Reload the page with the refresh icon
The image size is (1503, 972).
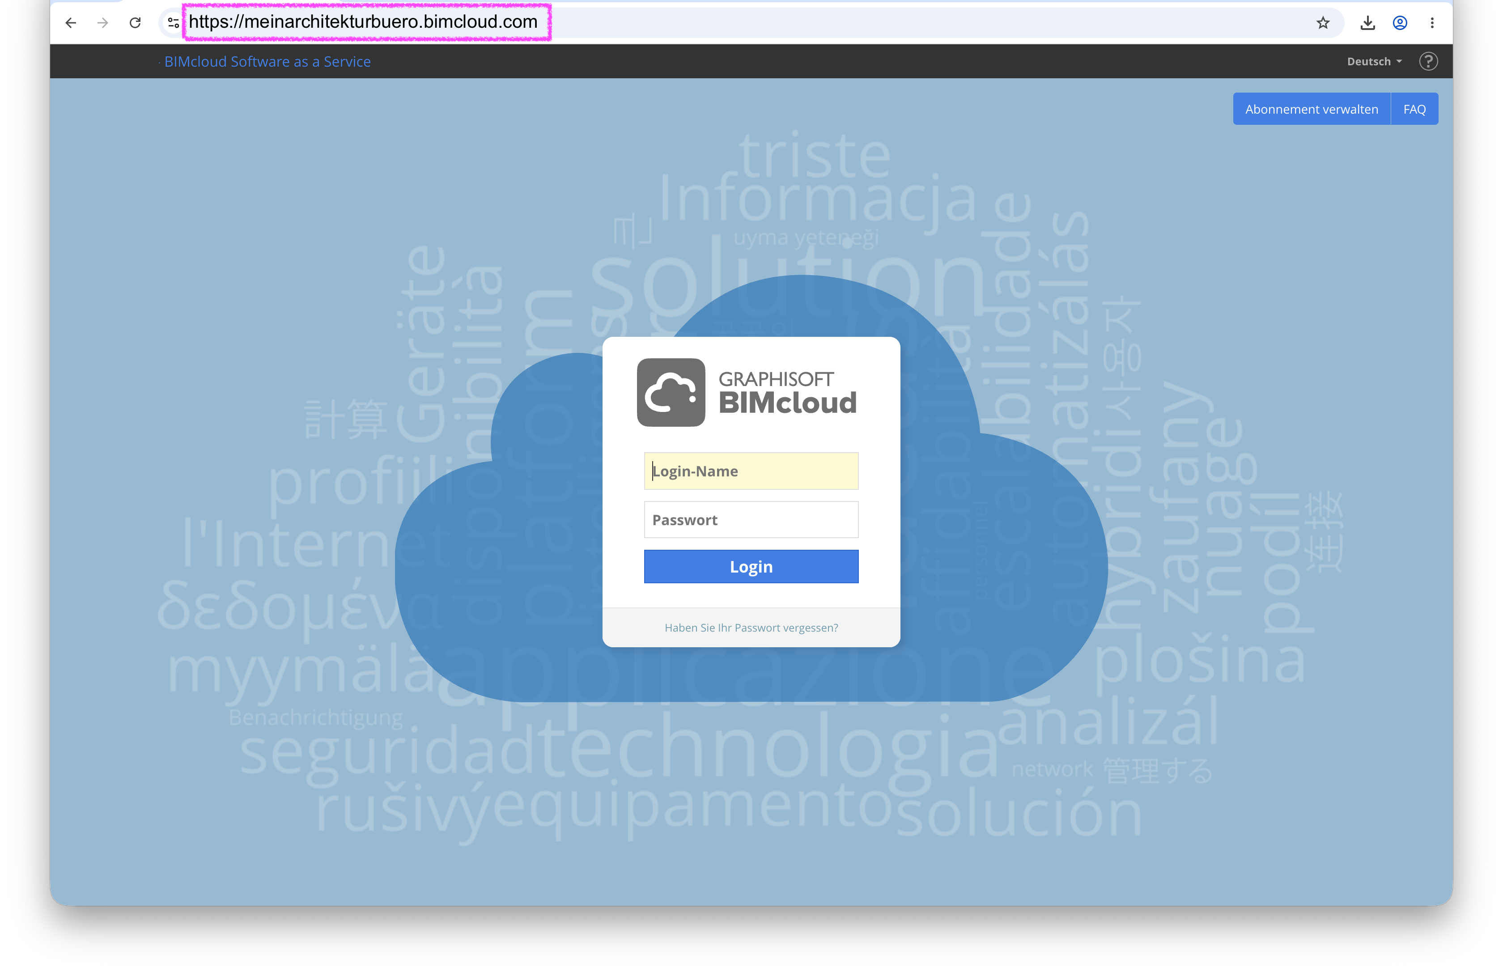point(135,23)
